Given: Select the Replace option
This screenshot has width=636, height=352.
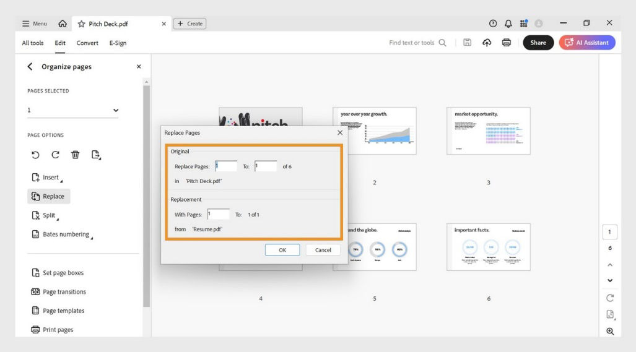Looking at the screenshot, I should coord(49,197).
